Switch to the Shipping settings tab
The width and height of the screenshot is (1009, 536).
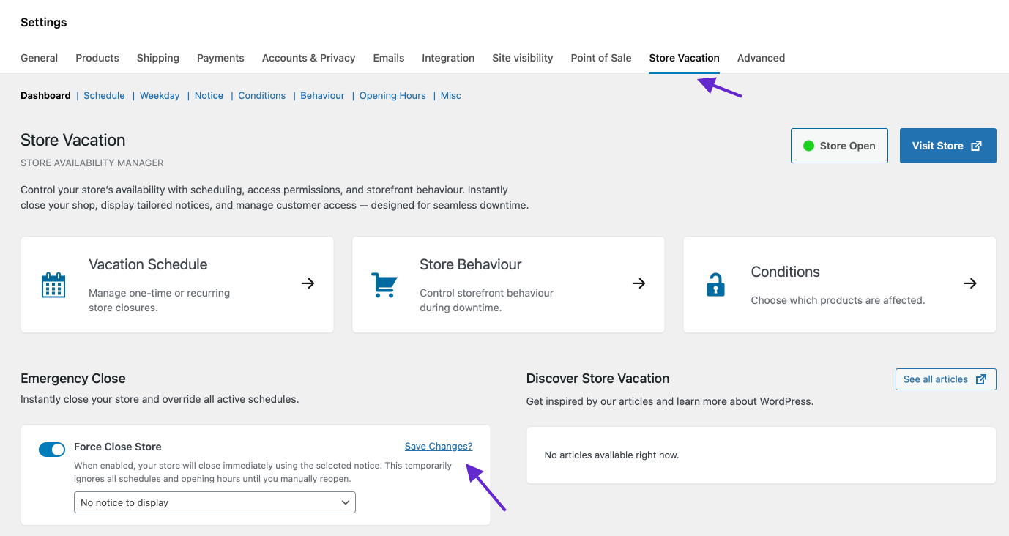point(158,58)
